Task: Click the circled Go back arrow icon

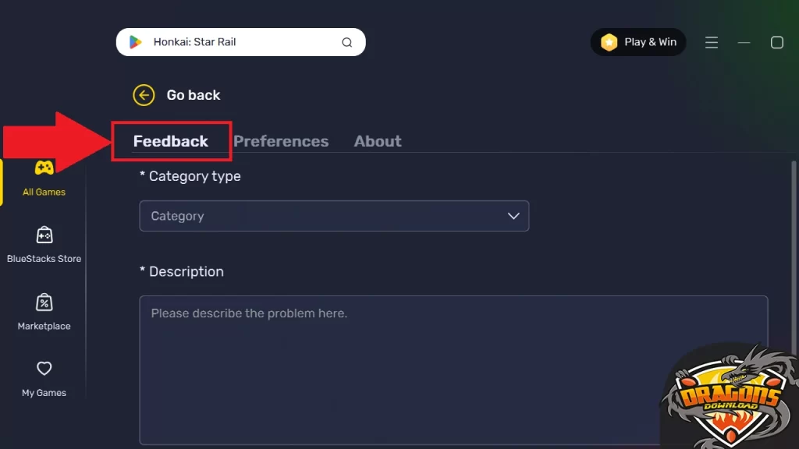Action: click(x=144, y=94)
